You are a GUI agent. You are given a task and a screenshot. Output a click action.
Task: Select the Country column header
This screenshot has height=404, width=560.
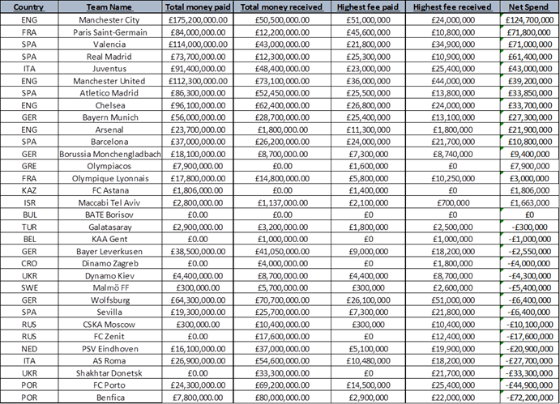tap(29, 6)
